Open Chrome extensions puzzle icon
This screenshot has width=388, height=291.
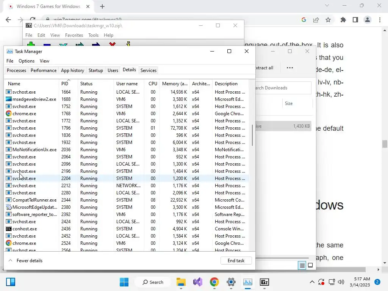coord(343,20)
